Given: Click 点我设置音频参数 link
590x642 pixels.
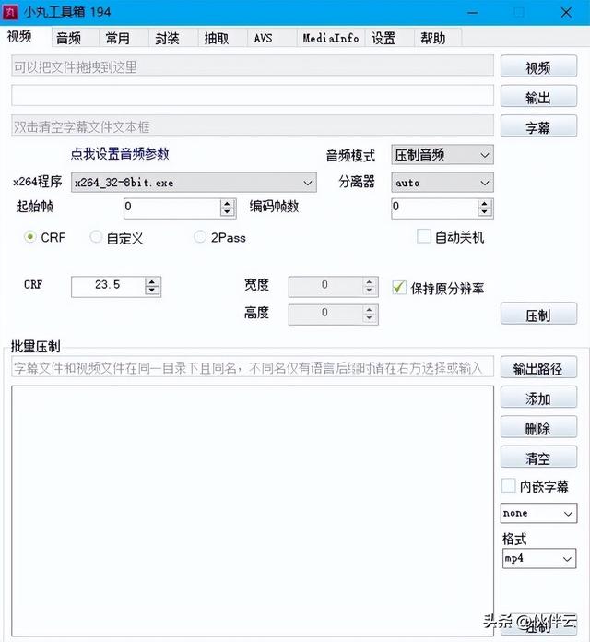Looking at the screenshot, I should click(120, 153).
